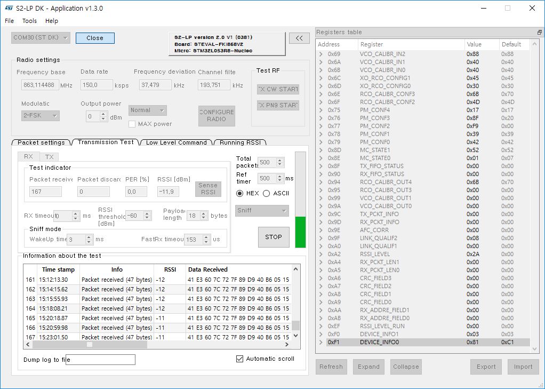Image resolution: width=545 pixels, height=389 pixels.
Task: Increase Payload length up arrow
Action: [204, 213]
